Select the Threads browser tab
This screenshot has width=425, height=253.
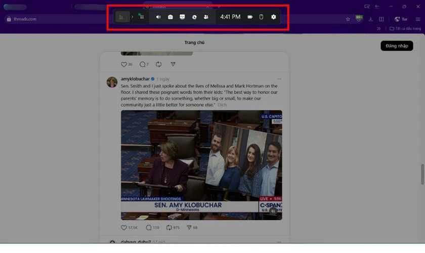point(178,7)
